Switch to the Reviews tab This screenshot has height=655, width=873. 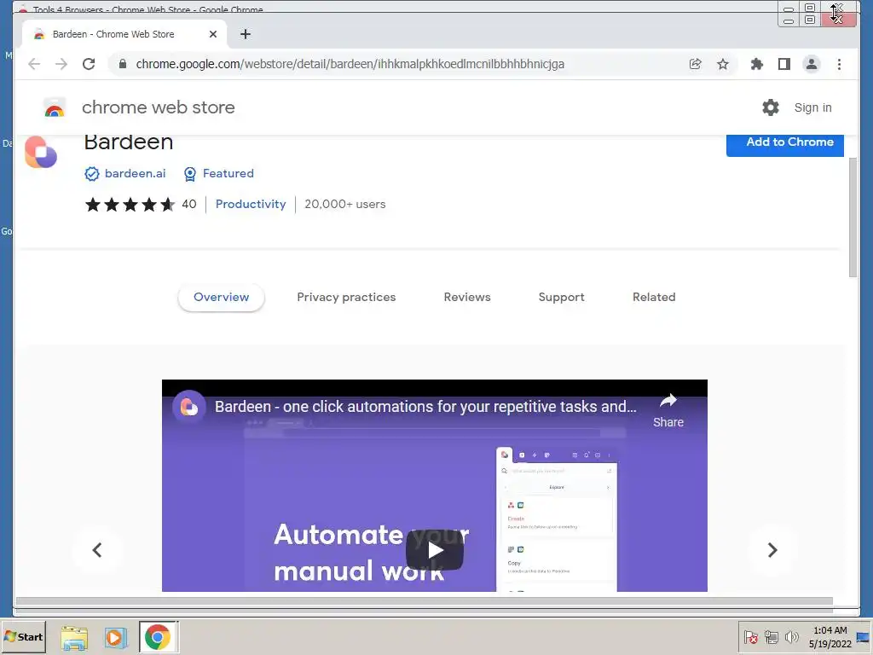pos(467,297)
